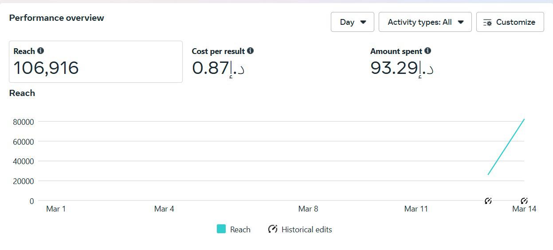553x250 pixels.
Task: Open the Customize button
Action: (x=510, y=22)
